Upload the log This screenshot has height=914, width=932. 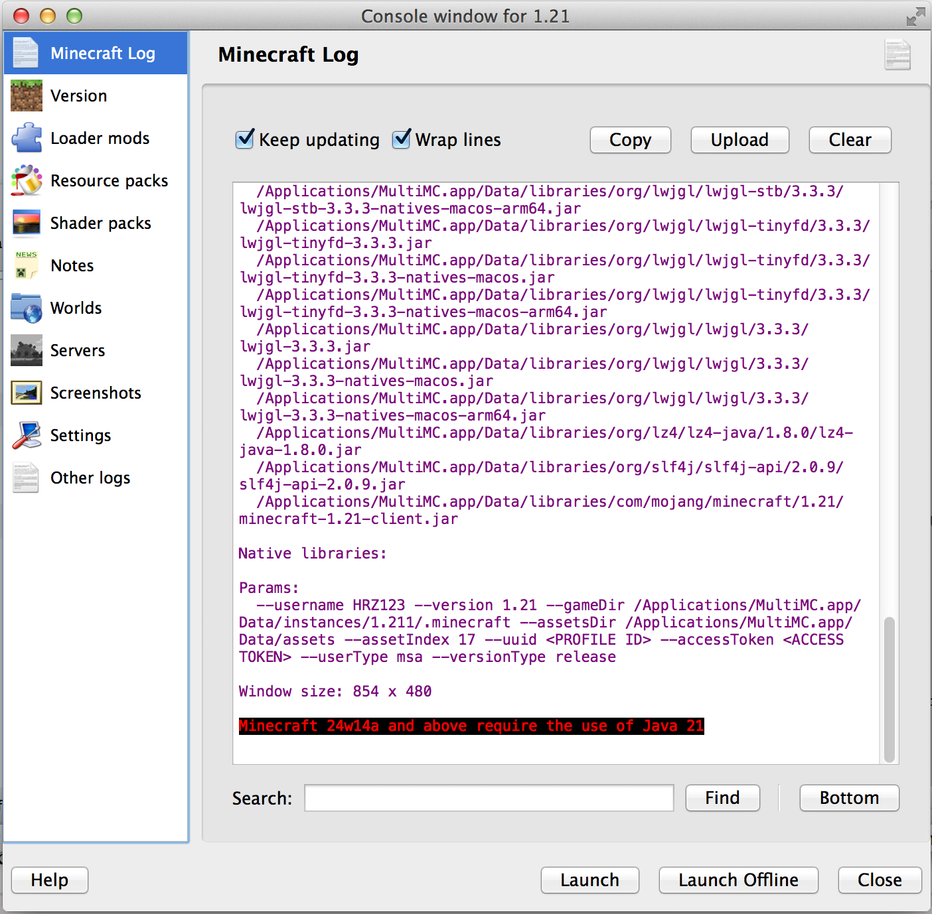coord(739,140)
